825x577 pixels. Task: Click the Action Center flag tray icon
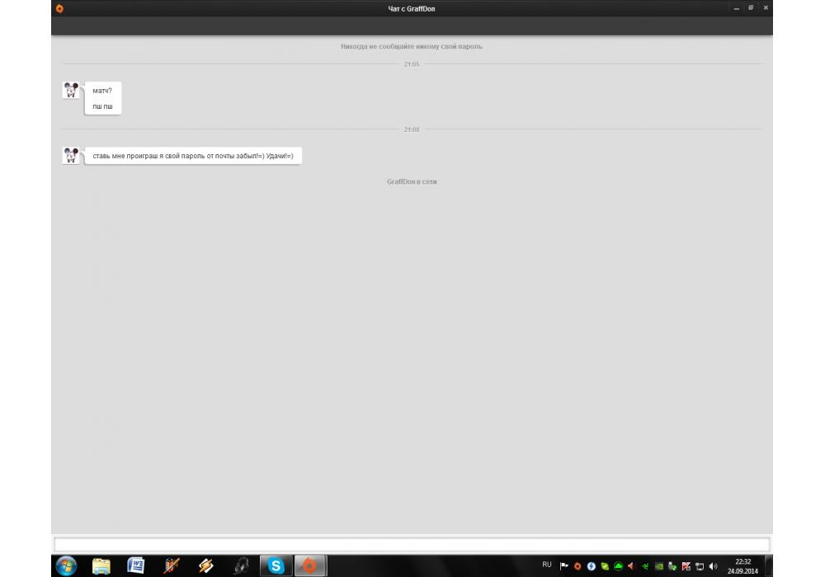click(564, 566)
